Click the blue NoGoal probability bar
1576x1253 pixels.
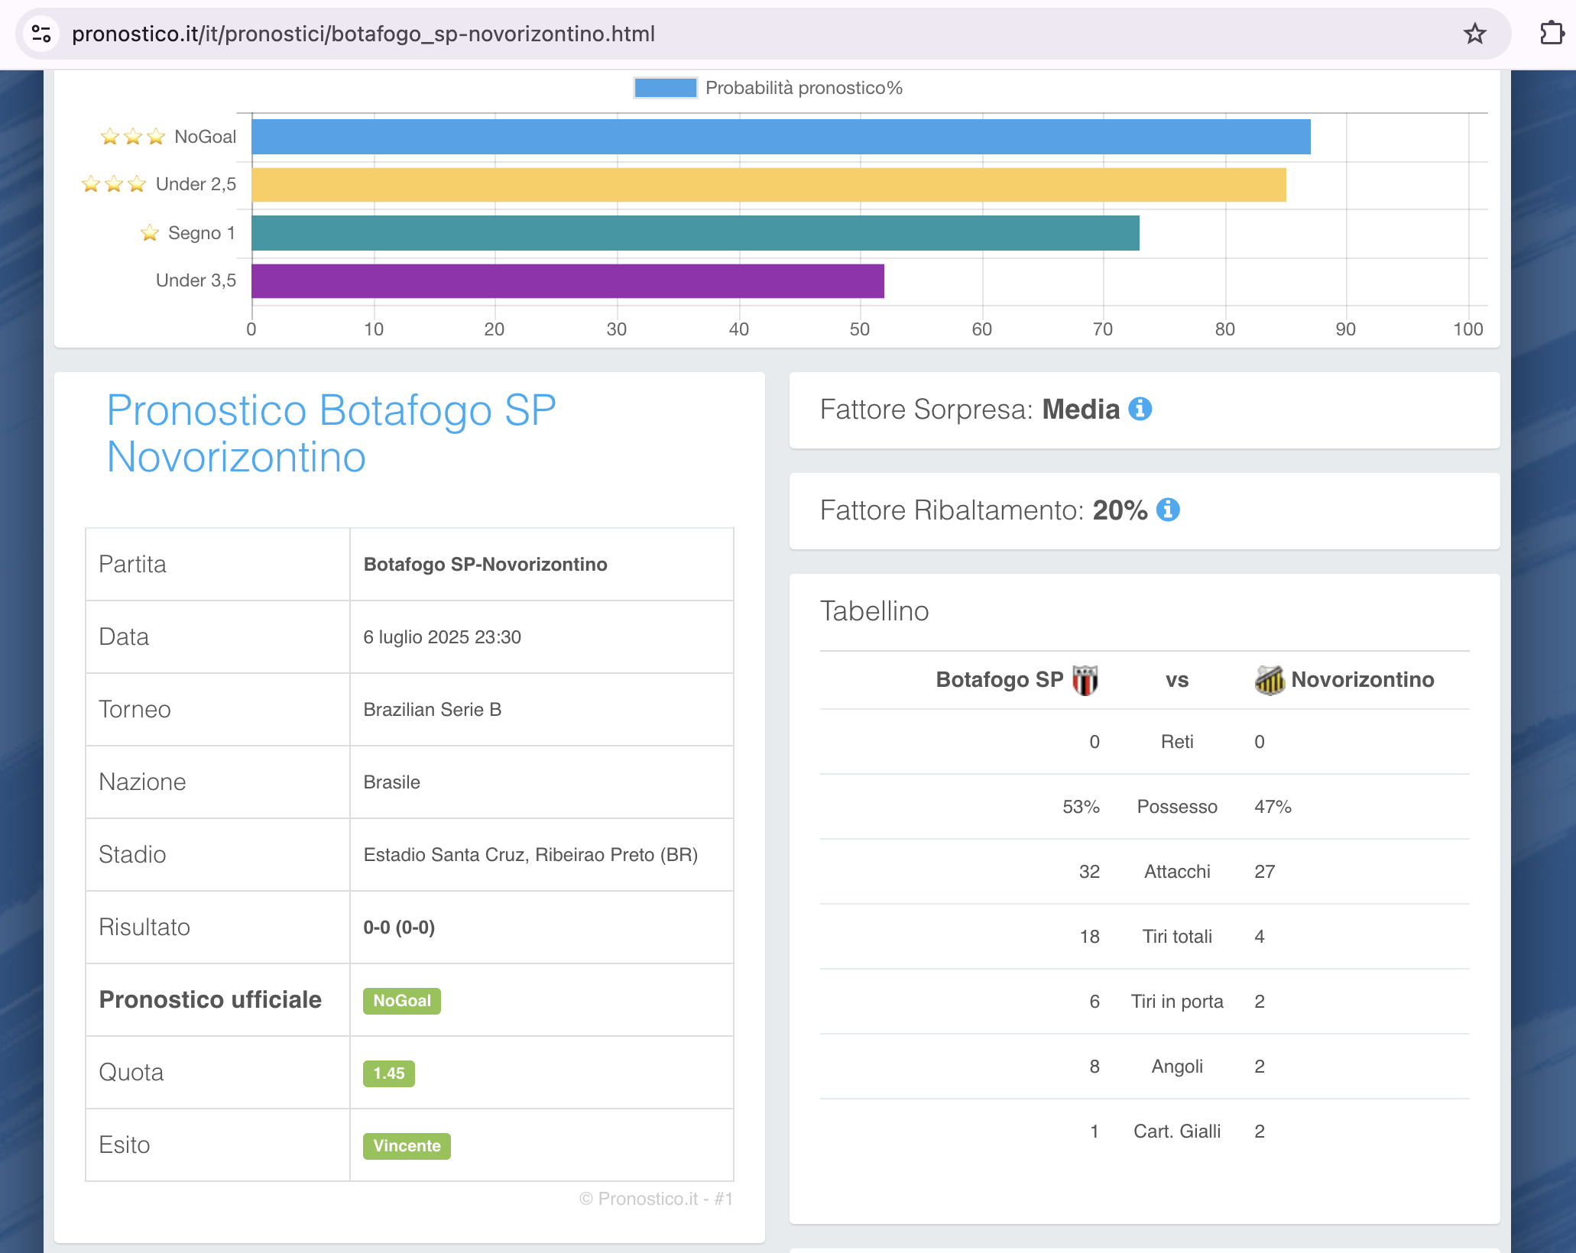pos(781,137)
